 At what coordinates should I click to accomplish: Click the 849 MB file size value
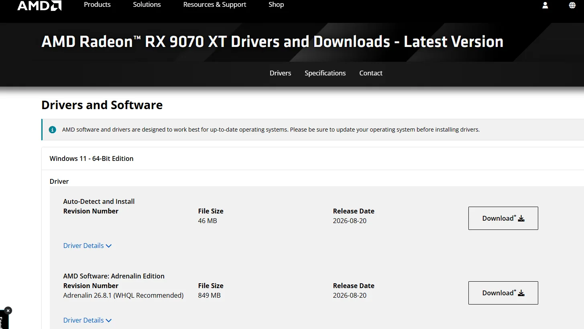pyautogui.click(x=210, y=295)
